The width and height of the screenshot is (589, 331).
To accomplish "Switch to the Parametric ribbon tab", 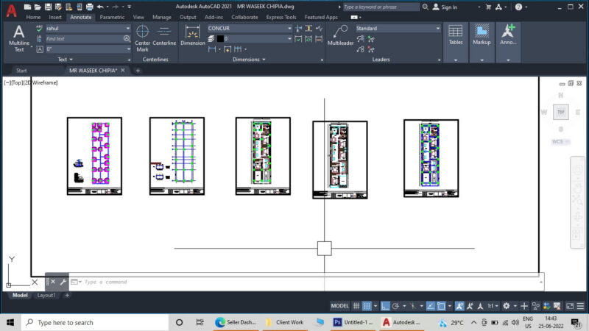I will [x=112, y=17].
